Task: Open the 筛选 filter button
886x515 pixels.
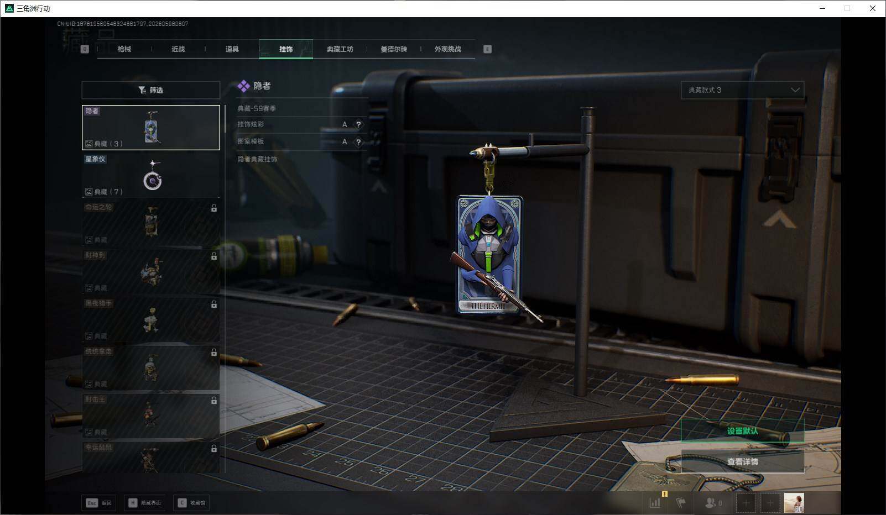Action: 151,90
